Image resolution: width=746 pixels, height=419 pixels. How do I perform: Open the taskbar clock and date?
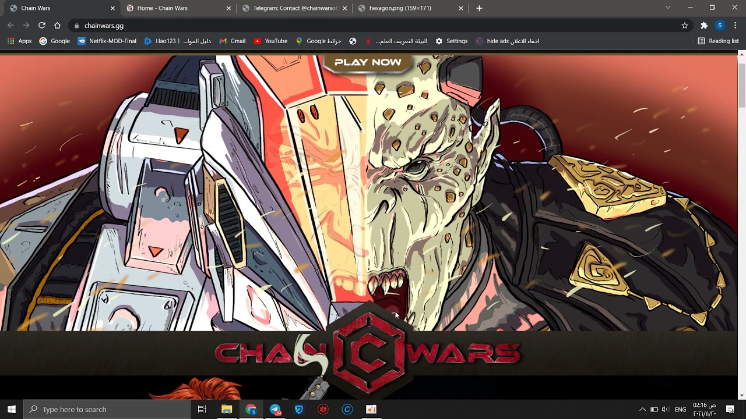704,410
